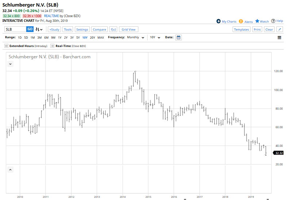Viewport: 287px width, 200px height.
Task: Open the +Study menu
Action: pos(54,29)
